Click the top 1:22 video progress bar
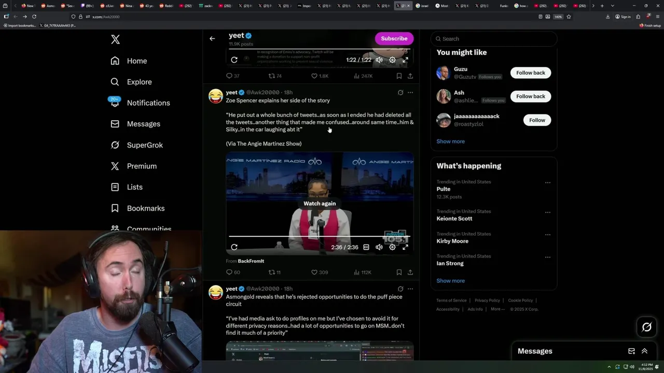This screenshot has height=373, width=664. [320, 49]
